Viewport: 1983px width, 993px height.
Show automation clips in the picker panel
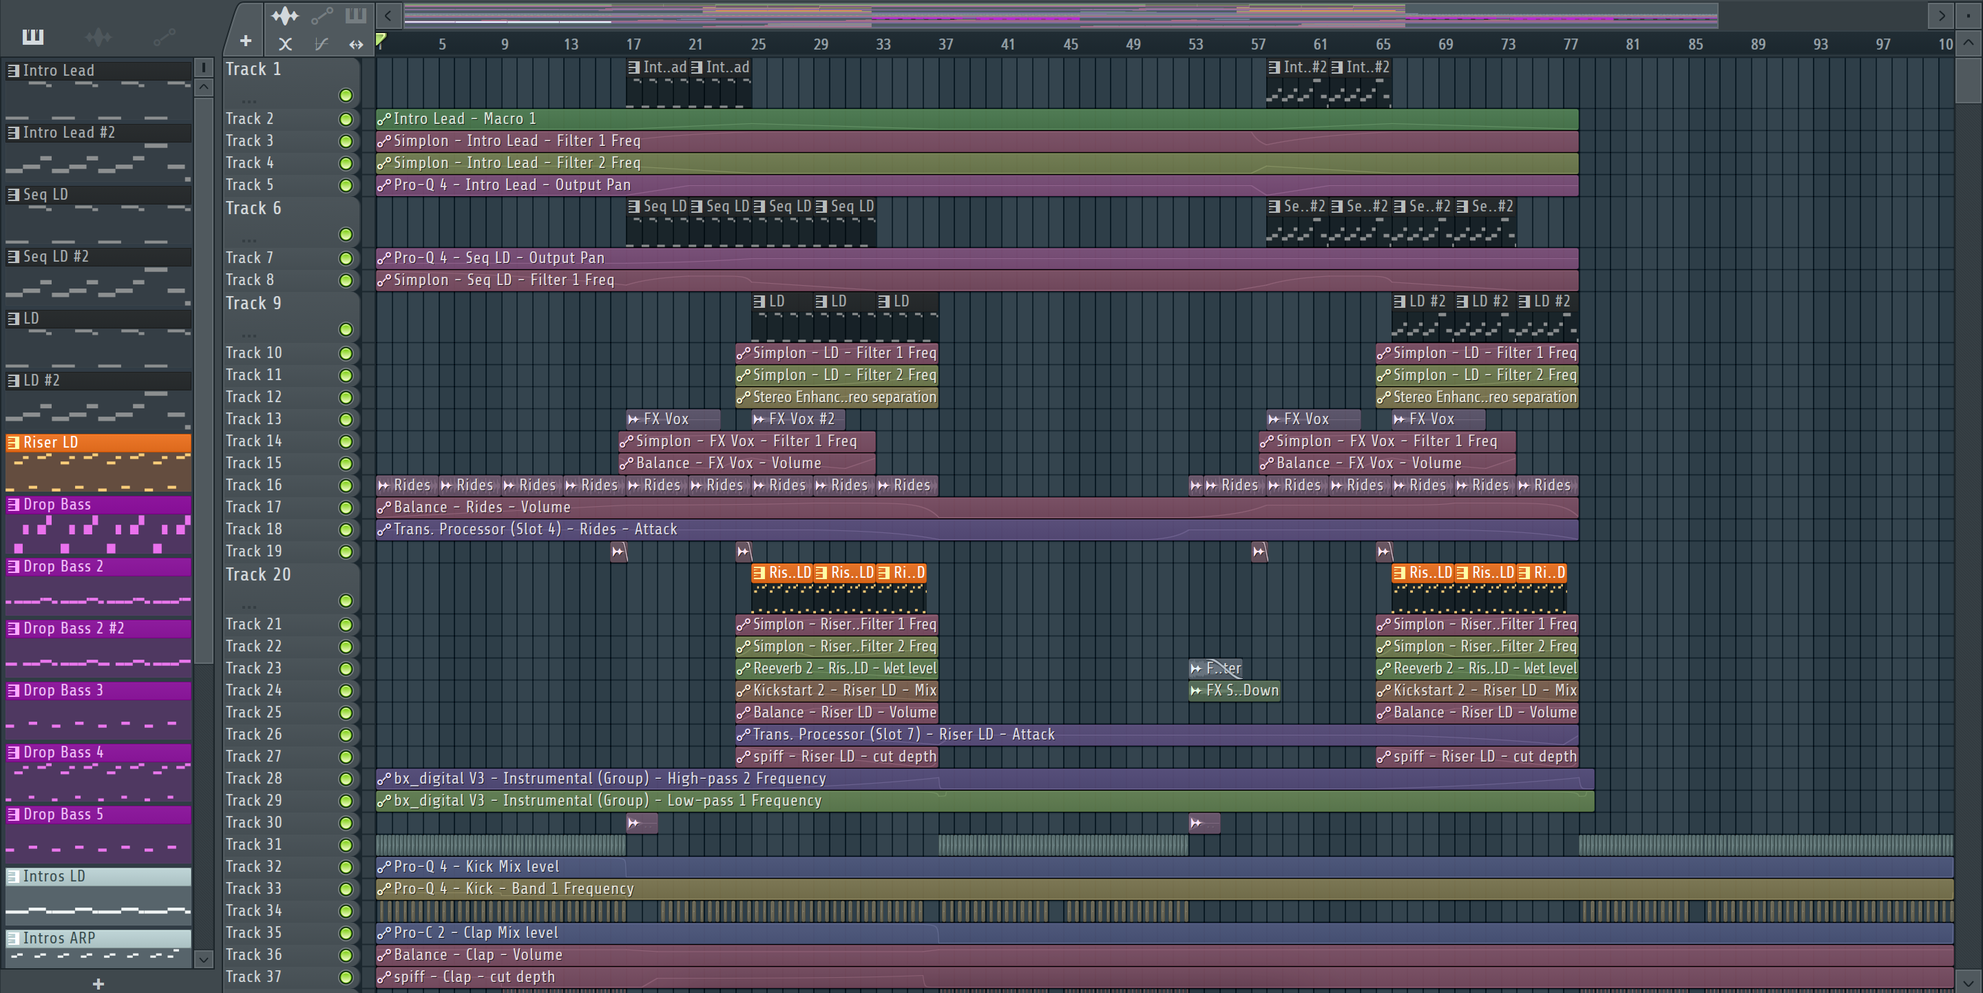click(164, 36)
